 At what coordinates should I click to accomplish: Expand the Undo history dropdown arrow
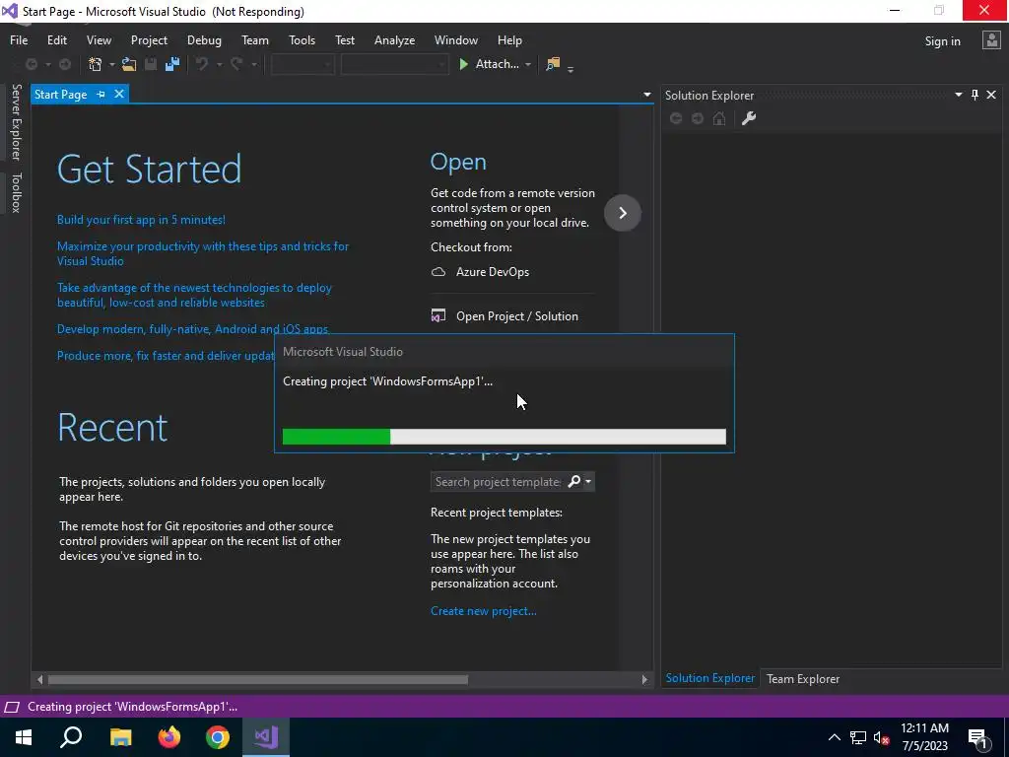point(219,64)
